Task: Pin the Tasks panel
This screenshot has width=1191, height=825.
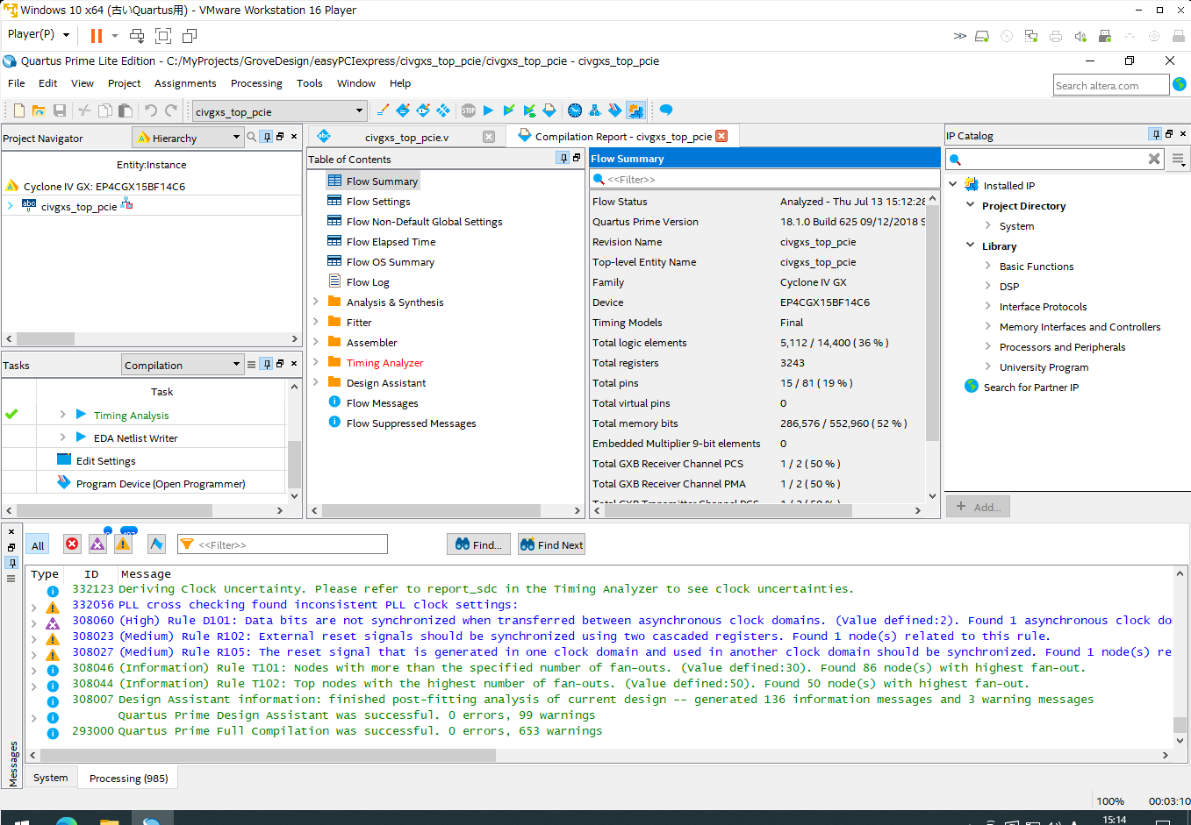Action: coord(267,364)
